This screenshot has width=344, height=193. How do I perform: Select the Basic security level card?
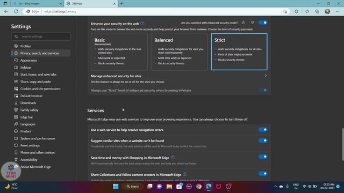[119, 51]
